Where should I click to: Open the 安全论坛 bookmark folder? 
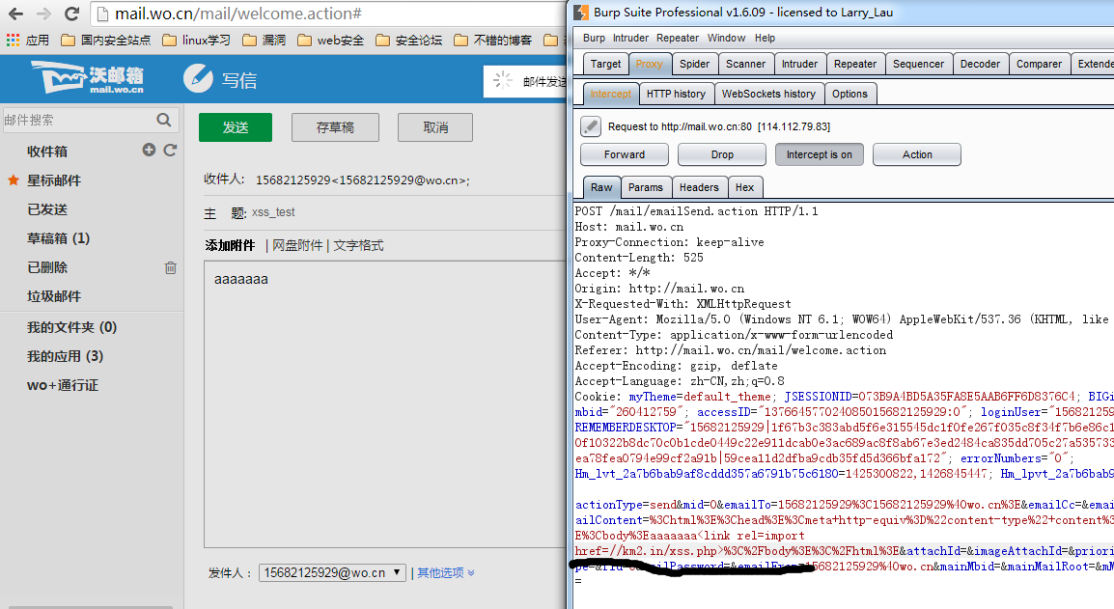(x=409, y=40)
